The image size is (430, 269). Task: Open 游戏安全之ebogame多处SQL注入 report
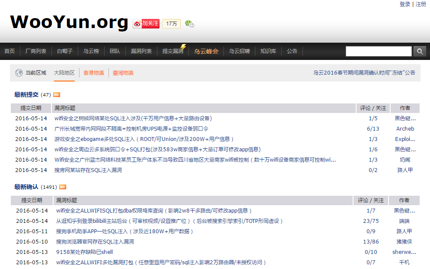coord(144,139)
